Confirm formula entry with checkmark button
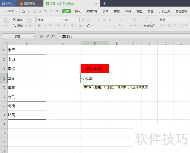This screenshot has height=153, width=190. click(47, 37)
